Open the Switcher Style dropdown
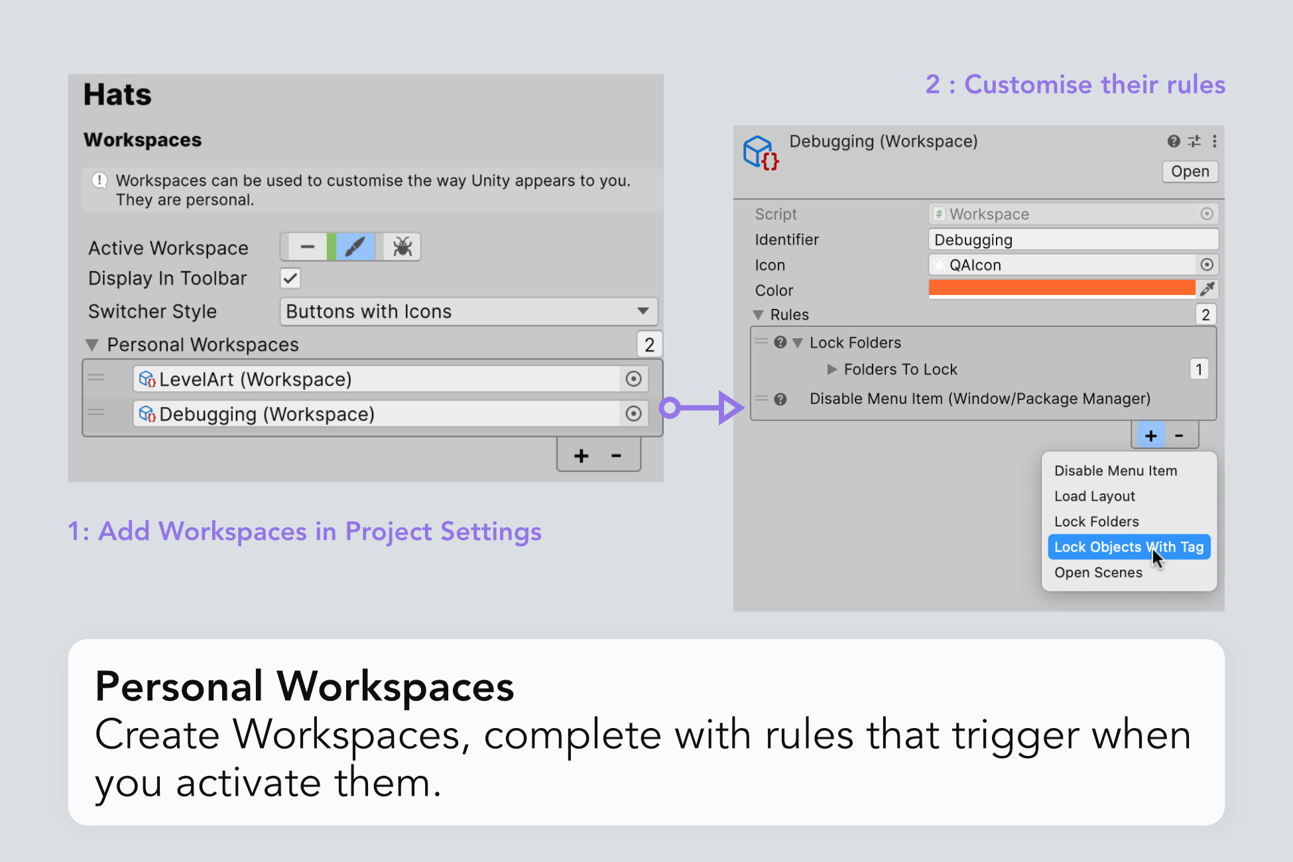Screen dimensions: 1293x862 pos(468,312)
